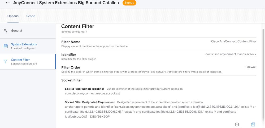The image size is (265, 128).
Task: Click the com.cisco.anyconnect.macos.acsock identifier value
Action: point(231,54)
